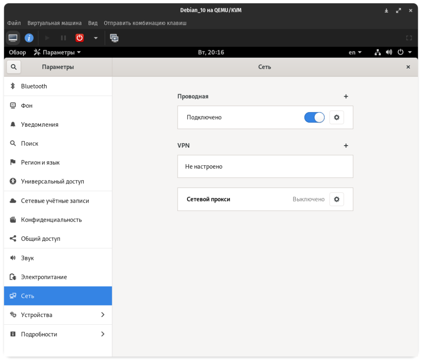Image resolution: width=422 pixels, height=361 pixels.
Task: Open wired connection gear settings
Action: coord(336,118)
